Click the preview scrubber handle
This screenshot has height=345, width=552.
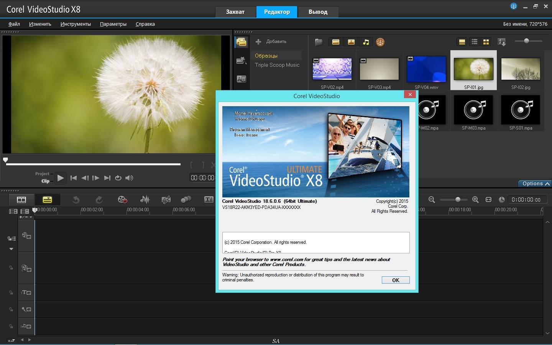click(x=5, y=160)
